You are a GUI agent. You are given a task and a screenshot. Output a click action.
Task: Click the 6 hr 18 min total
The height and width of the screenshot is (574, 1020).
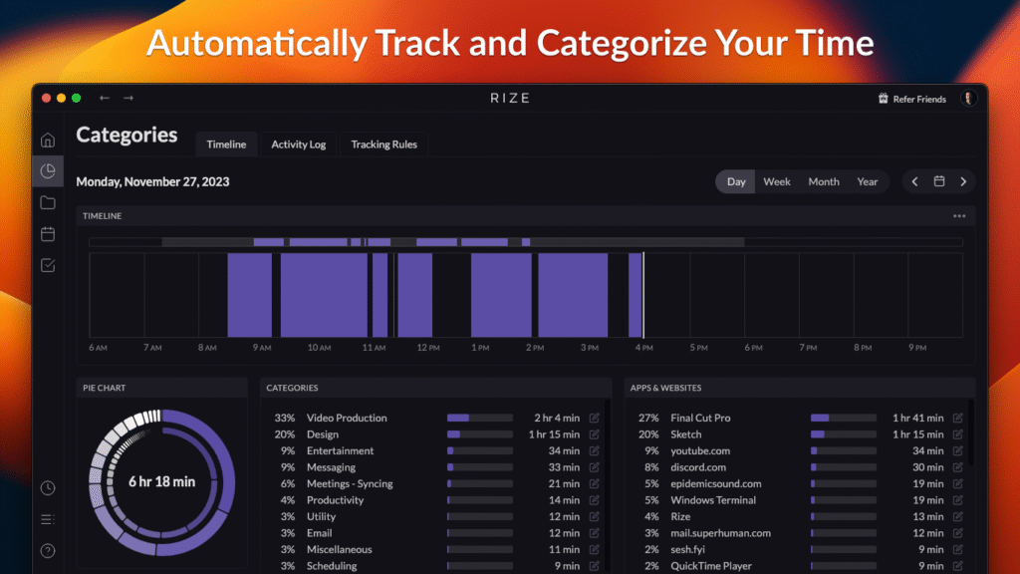pos(162,481)
